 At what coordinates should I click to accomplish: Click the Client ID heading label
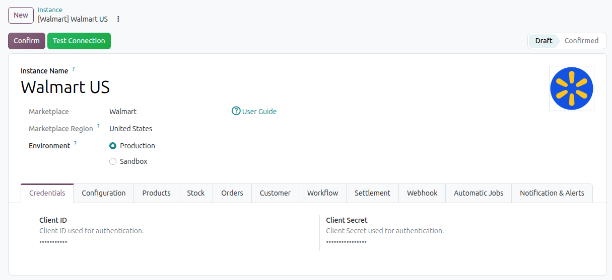[53, 220]
